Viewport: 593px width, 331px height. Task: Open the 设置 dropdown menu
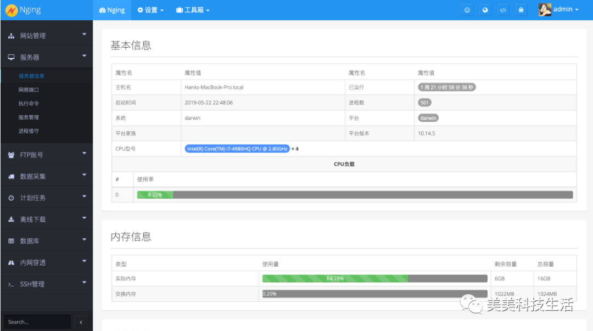coord(150,9)
